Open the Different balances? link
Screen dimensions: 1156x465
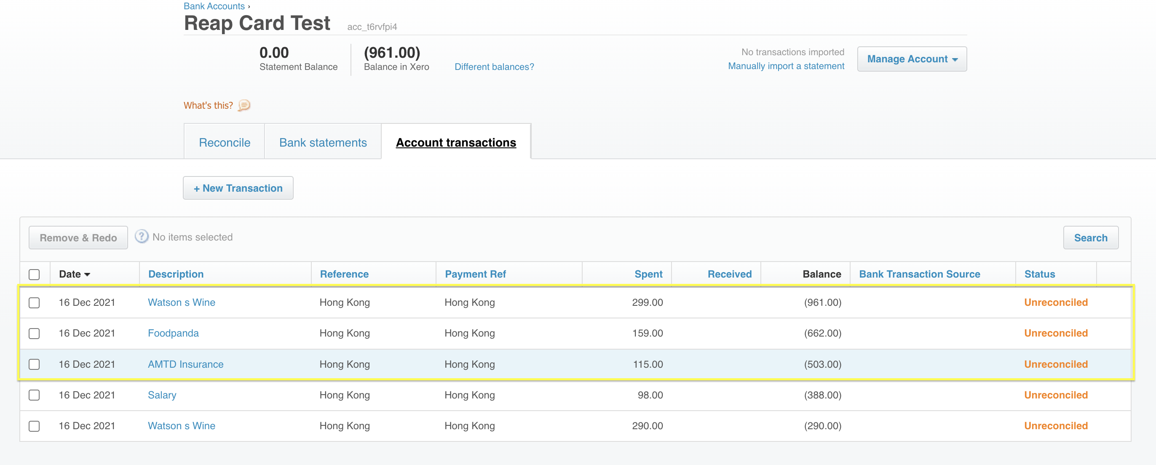tap(494, 67)
